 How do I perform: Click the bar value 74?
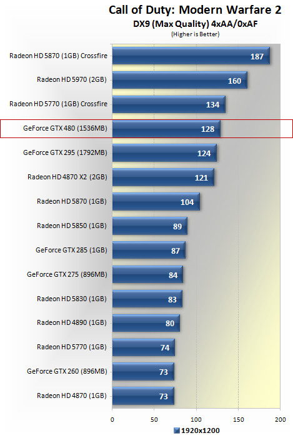[x=165, y=348]
